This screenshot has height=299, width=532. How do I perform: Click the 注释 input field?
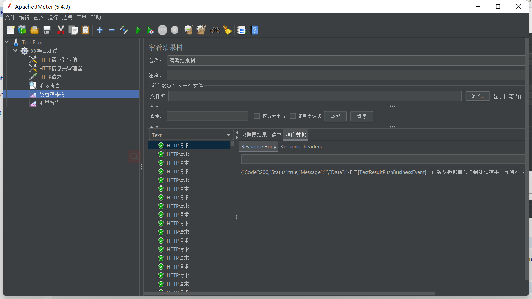346,75
